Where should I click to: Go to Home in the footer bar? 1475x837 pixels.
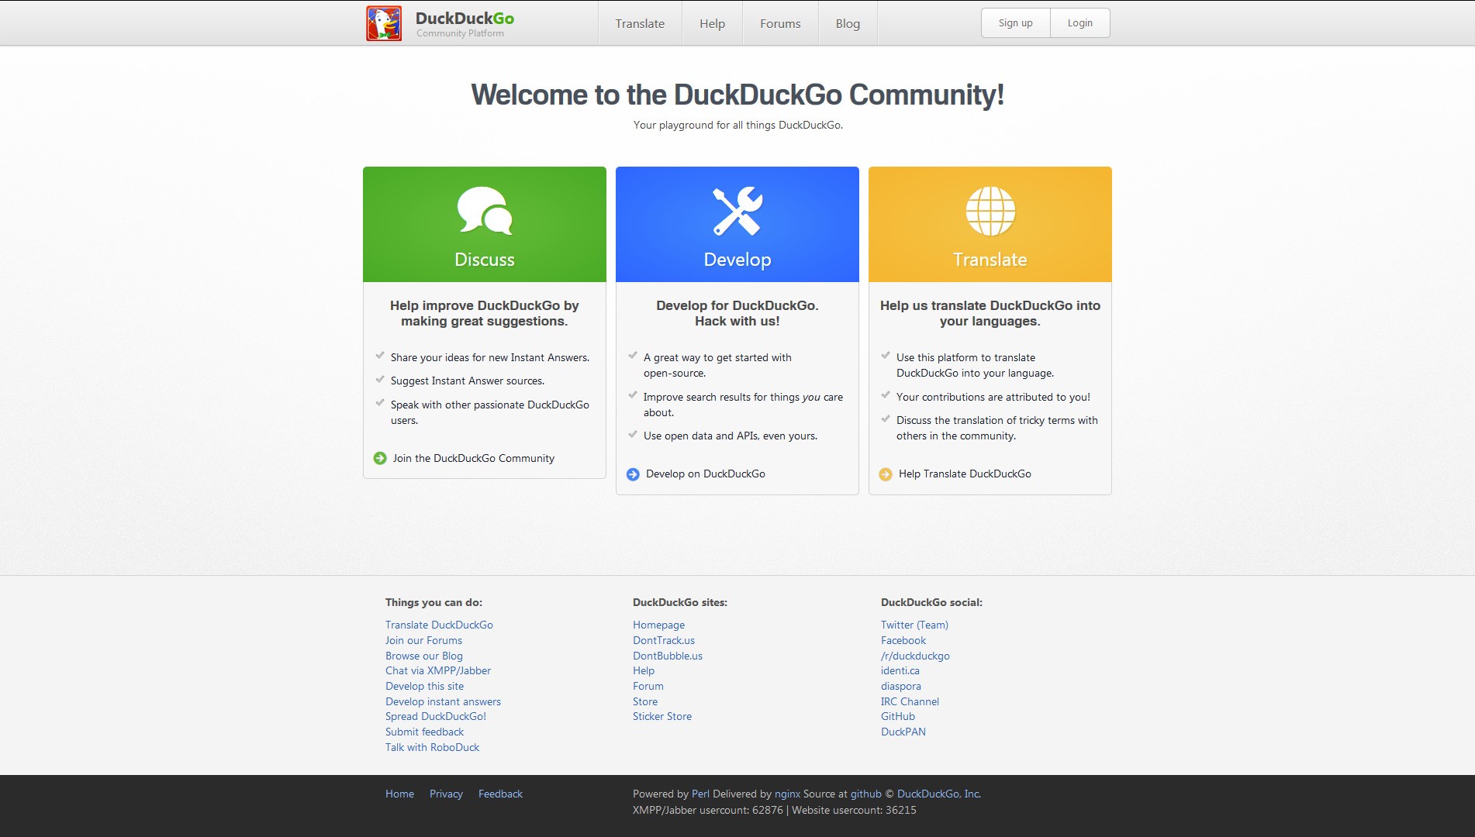point(399,794)
